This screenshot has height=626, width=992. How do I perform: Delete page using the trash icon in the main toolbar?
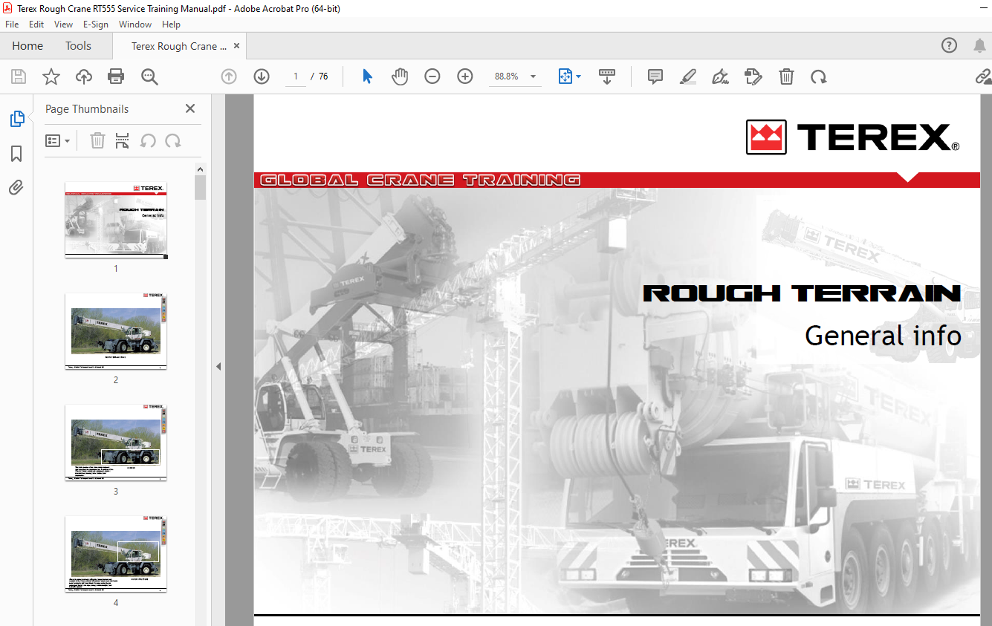point(786,76)
